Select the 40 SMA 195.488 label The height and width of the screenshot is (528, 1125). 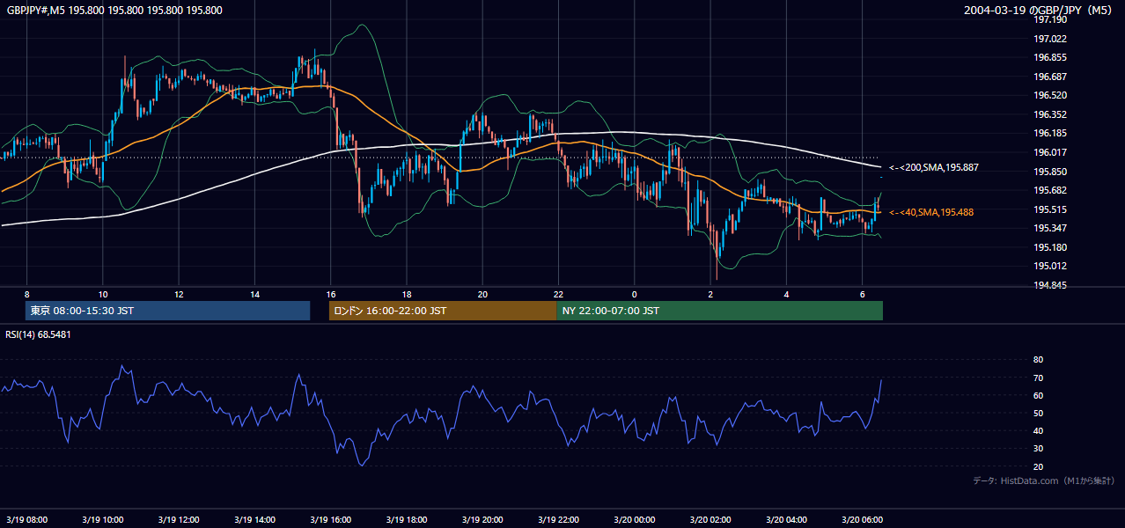click(x=931, y=212)
